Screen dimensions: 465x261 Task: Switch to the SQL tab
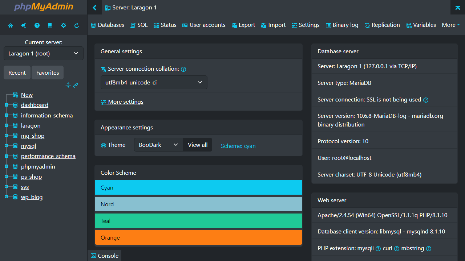pyautogui.click(x=139, y=25)
